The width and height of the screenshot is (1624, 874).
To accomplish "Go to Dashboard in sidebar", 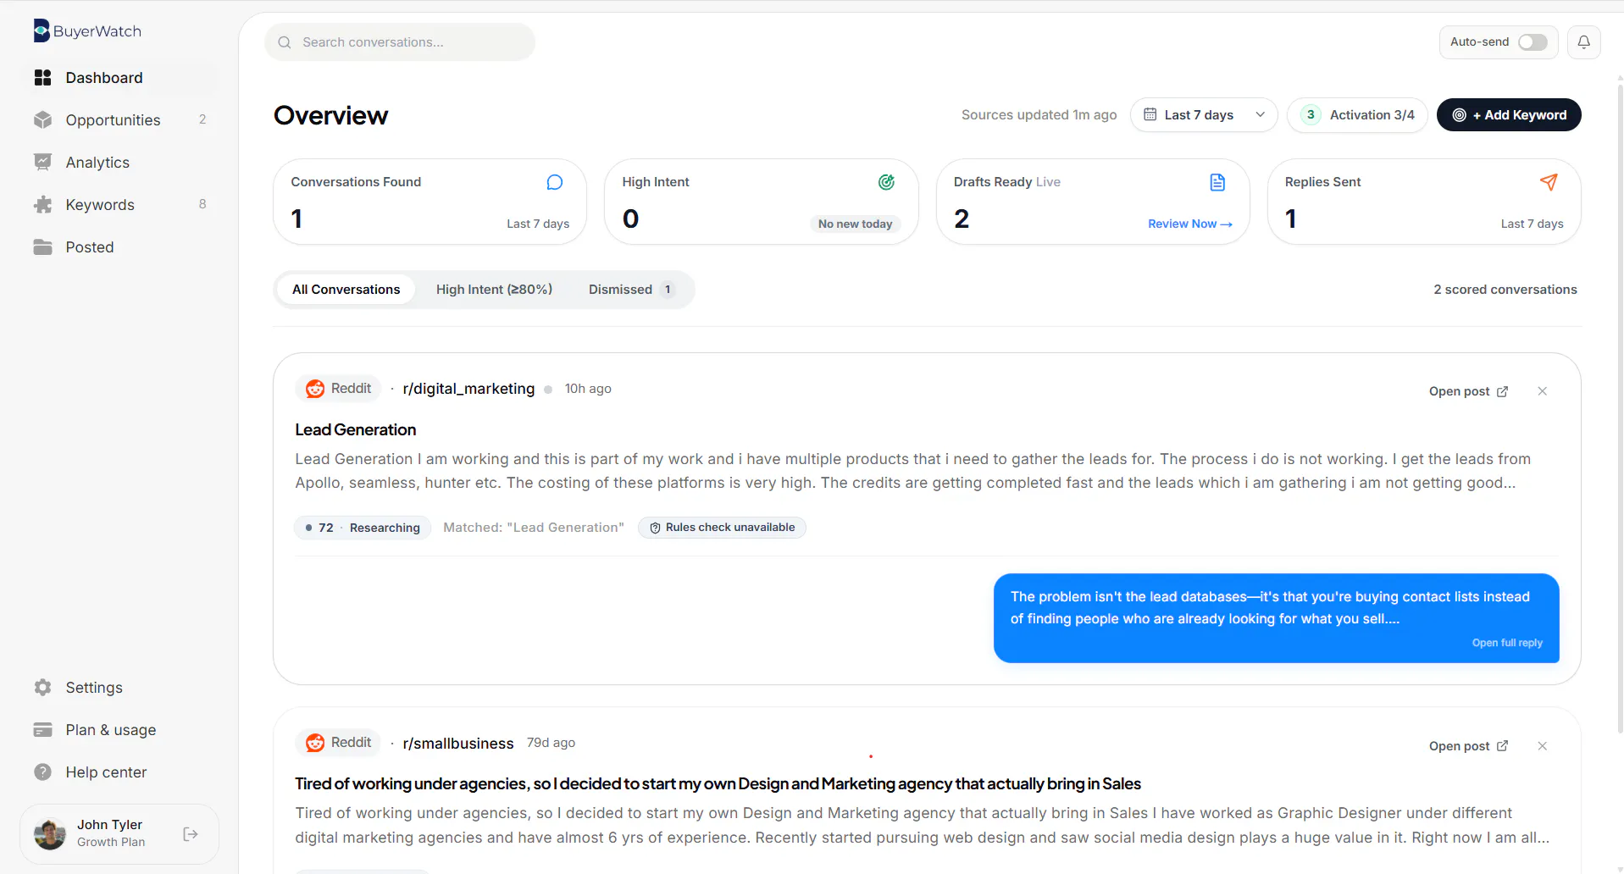I will tap(119, 78).
